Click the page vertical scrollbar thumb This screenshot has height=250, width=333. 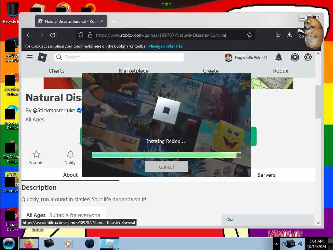318,102
